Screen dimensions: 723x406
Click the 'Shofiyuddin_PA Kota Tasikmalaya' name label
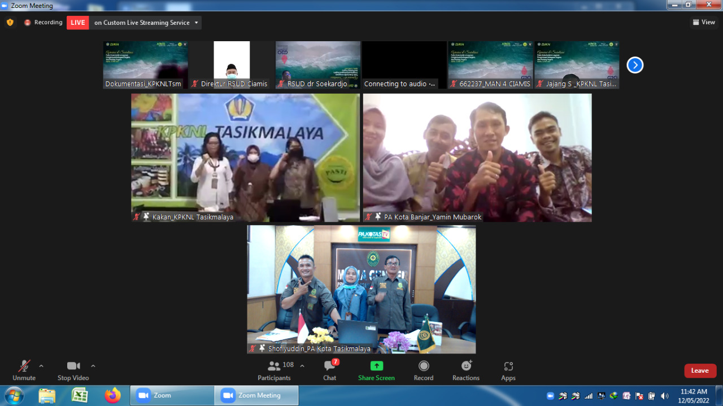(x=319, y=348)
